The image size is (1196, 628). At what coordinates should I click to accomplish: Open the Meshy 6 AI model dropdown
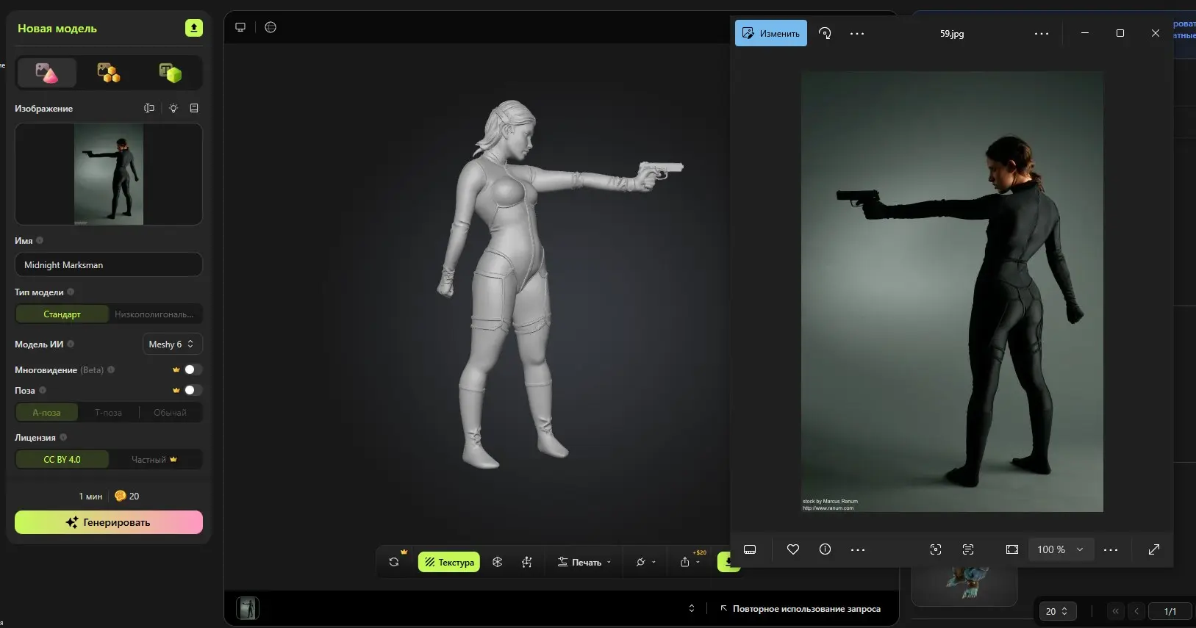[x=171, y=344]
